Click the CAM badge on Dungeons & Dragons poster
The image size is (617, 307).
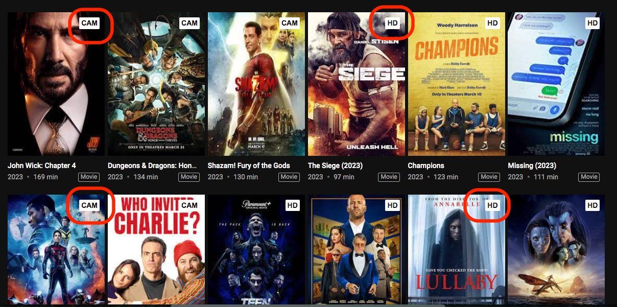coord(189,22)
